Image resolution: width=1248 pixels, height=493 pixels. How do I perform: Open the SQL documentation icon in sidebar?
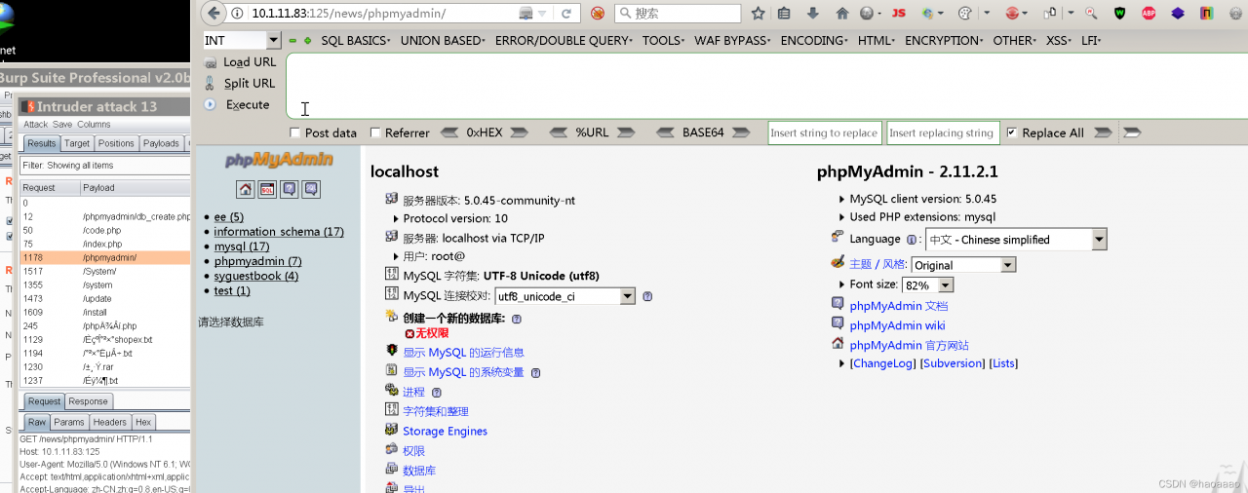(311, 189)
